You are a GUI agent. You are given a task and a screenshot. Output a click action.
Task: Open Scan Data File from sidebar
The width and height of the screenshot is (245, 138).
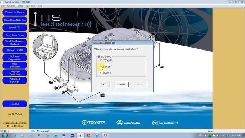pyautogui.click(x=15, y=20)
